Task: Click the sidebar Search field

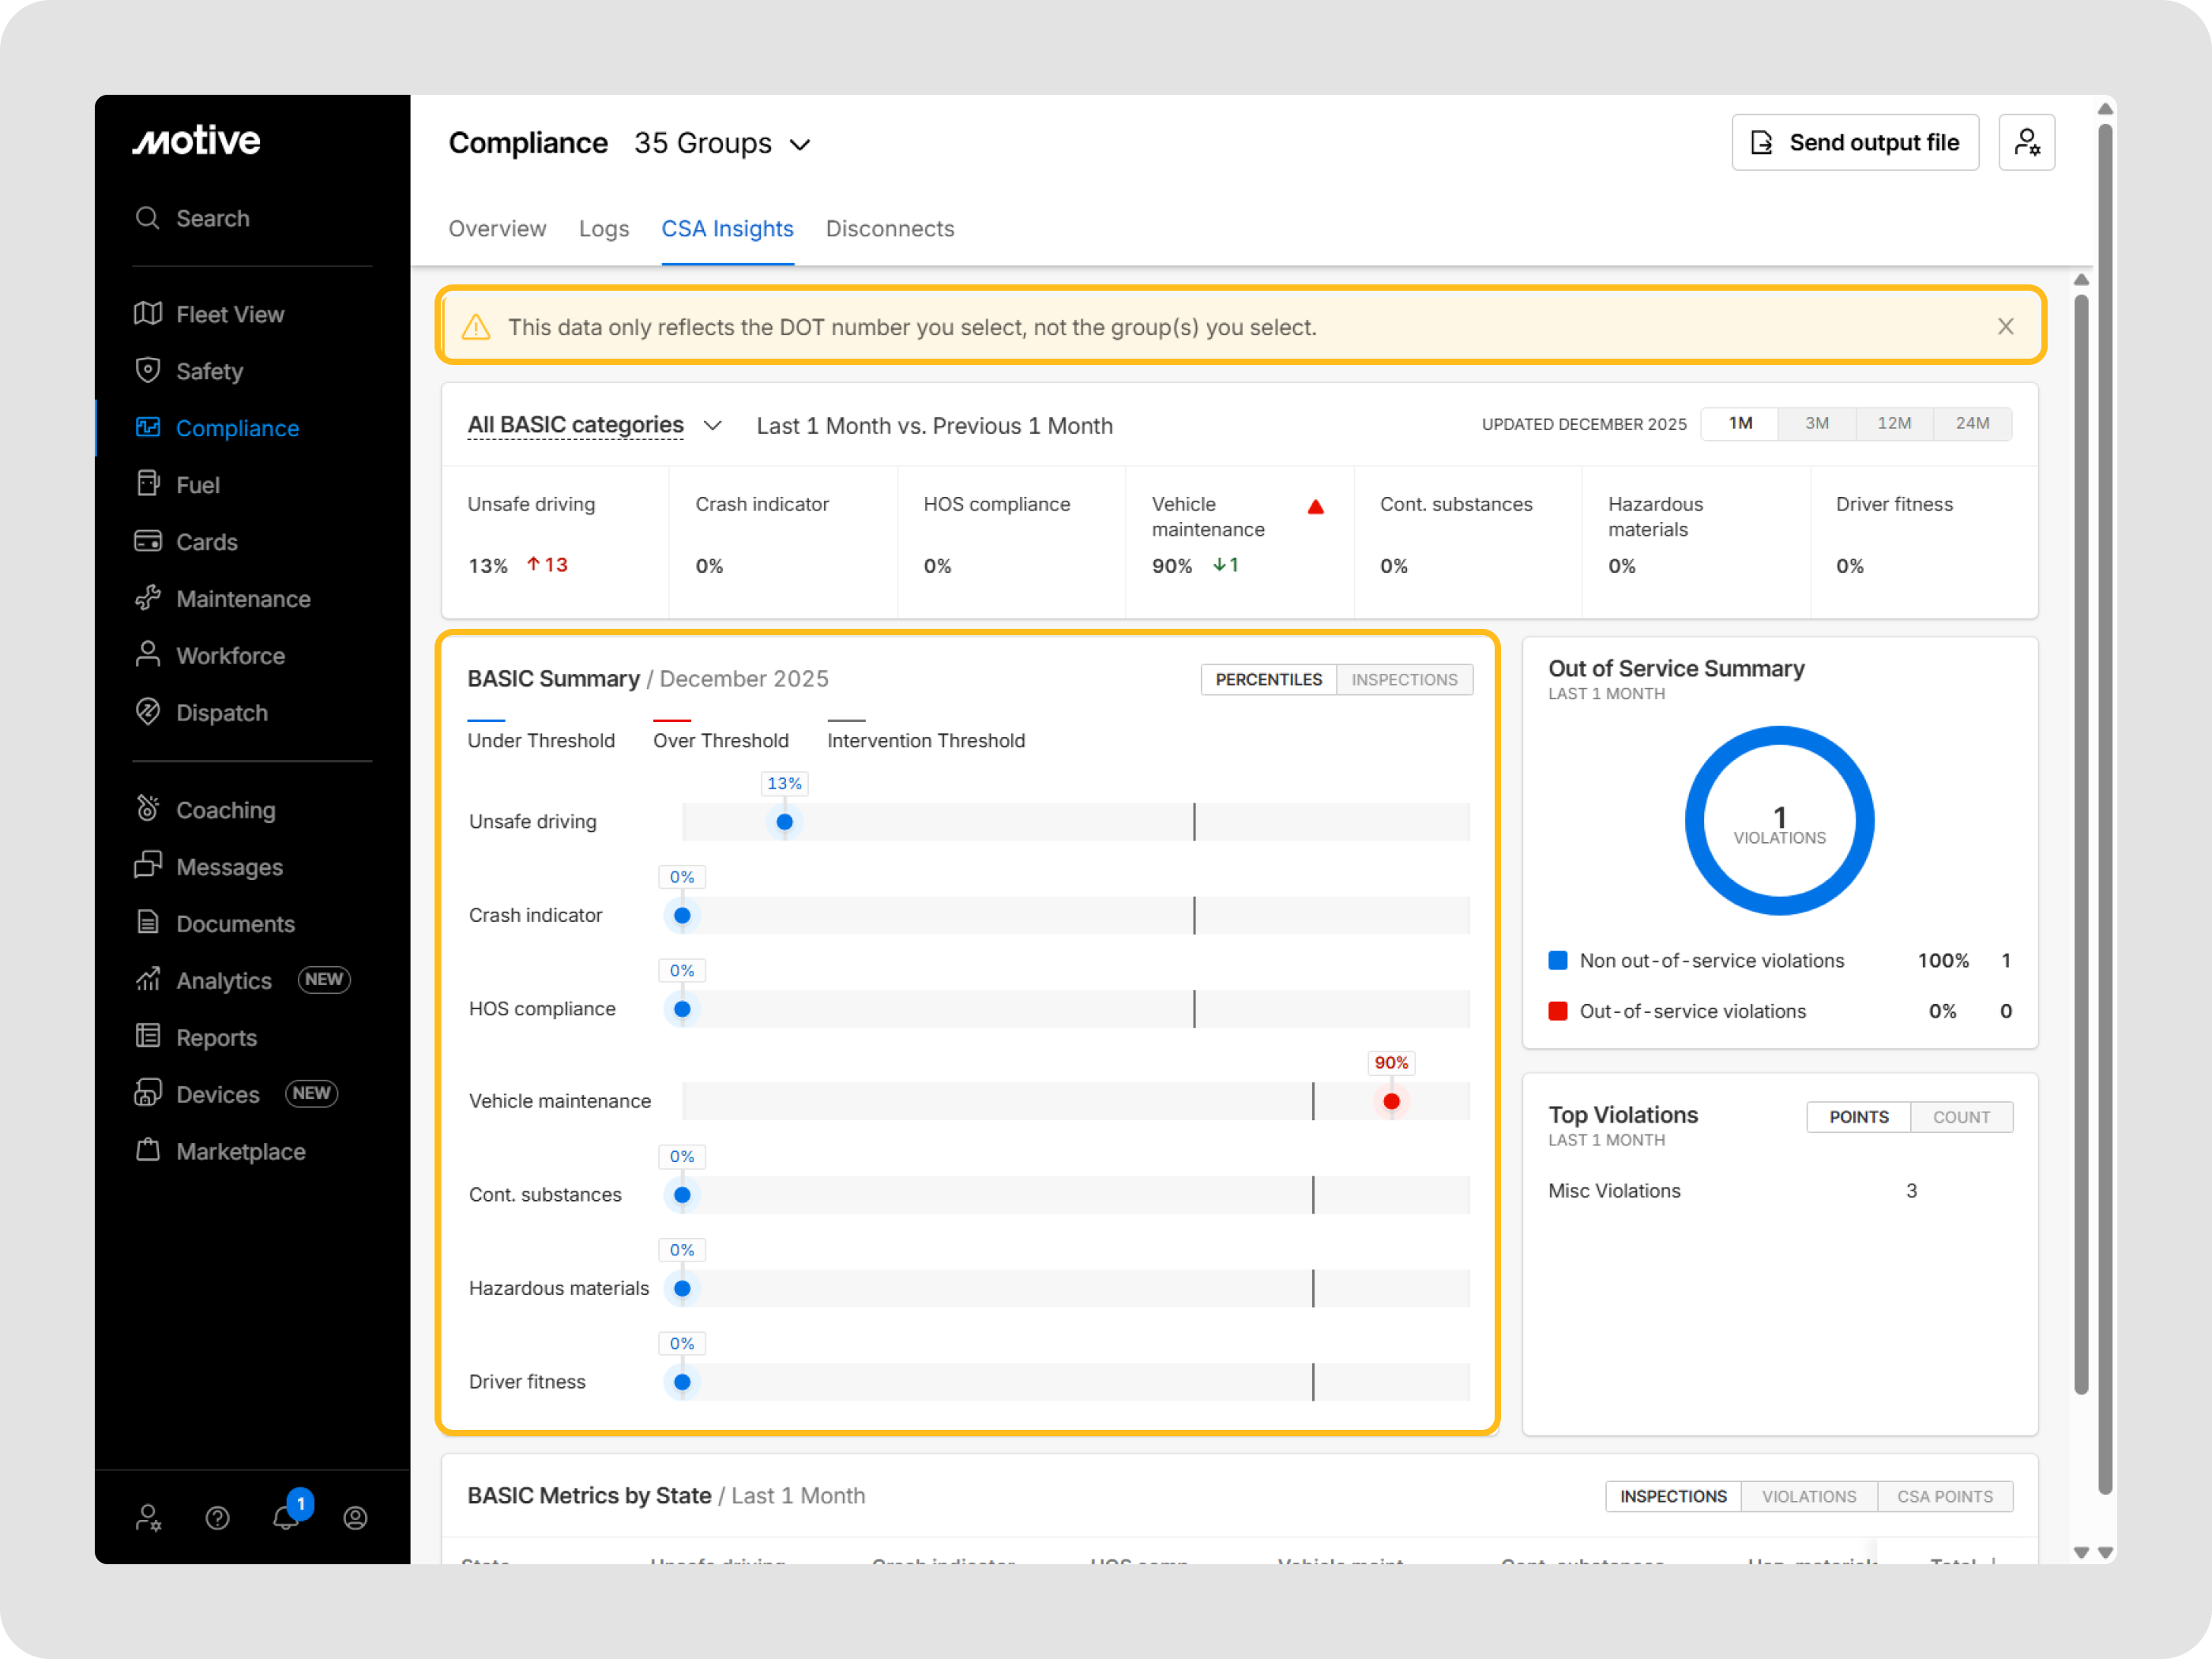Action: (x=212, y=218)
